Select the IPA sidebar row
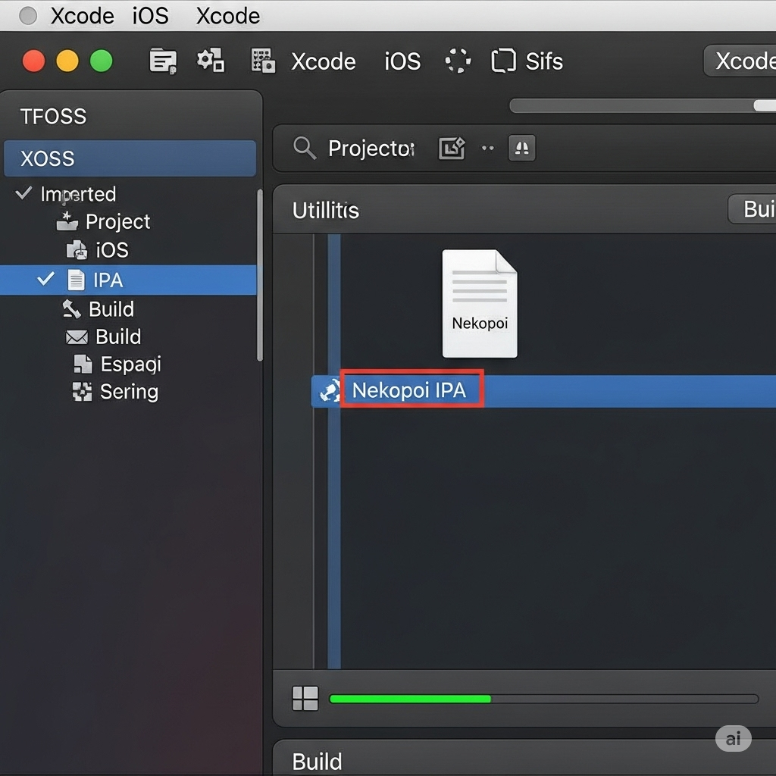 pos(128,280)
